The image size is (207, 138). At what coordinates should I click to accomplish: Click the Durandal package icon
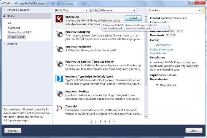(59, 108)
